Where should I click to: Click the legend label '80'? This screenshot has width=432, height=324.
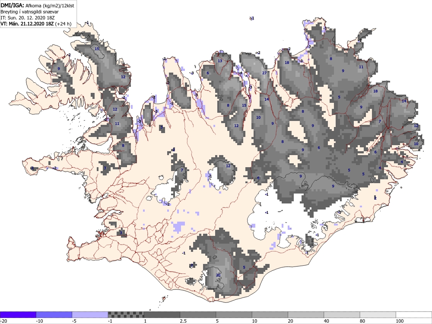click(363, 321)
